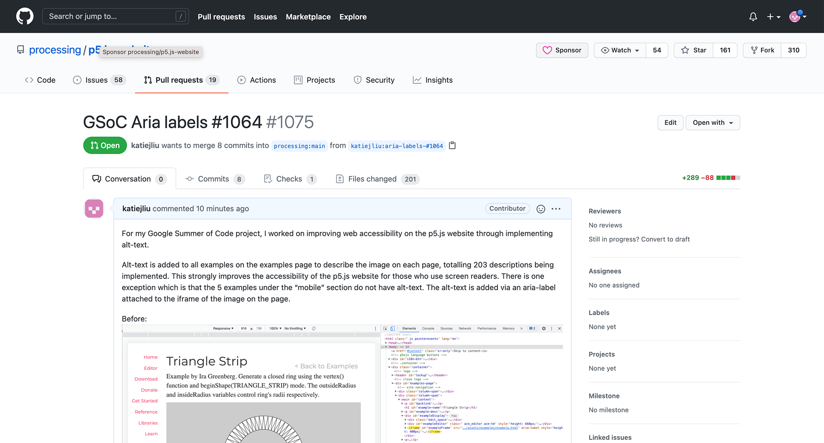The image size is (824, 443).
Task: Open Explore in top navigation
Action: click(353, 17)
